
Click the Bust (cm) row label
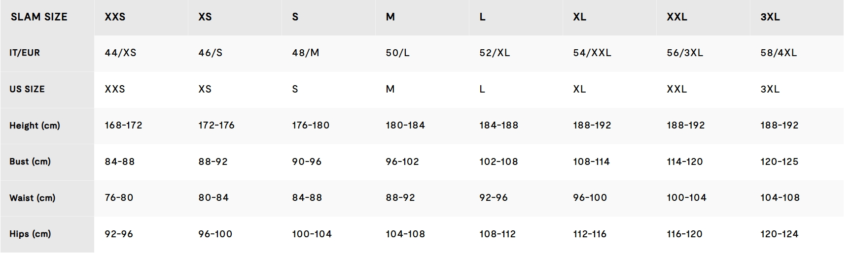[x=30, y=161]
